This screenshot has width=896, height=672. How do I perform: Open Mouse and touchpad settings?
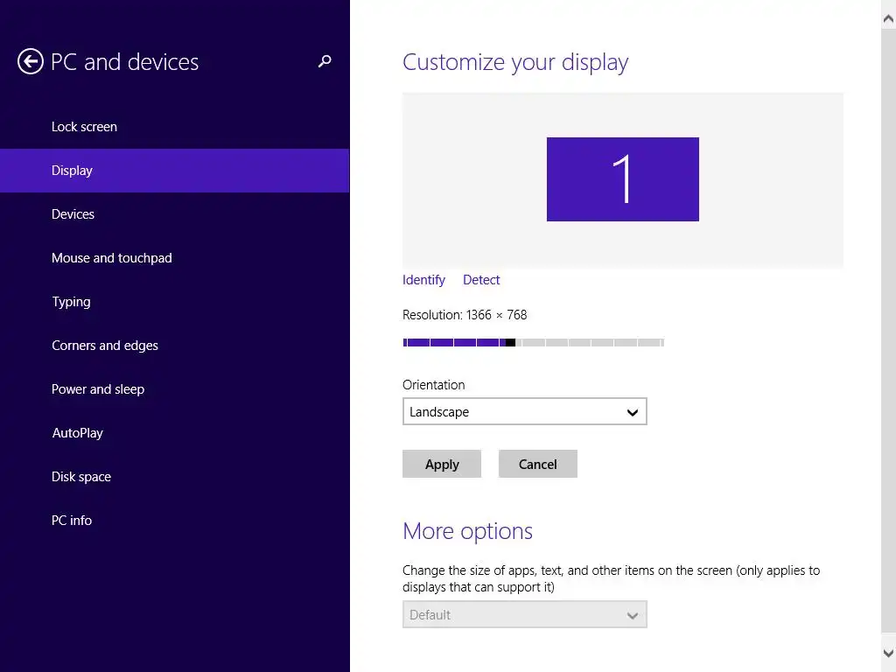click(174, 258)
